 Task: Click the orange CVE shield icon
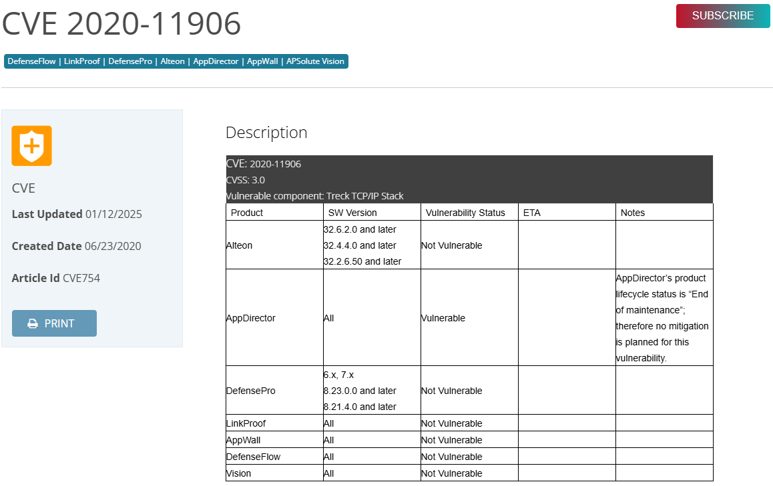[31, 146]
